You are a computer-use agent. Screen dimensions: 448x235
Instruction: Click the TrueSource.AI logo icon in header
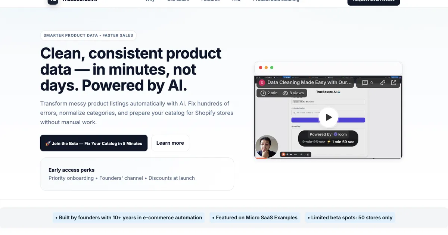53,1
